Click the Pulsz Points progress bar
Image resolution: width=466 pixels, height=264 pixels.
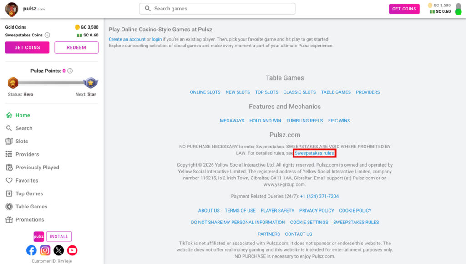[x=52, y=83]
